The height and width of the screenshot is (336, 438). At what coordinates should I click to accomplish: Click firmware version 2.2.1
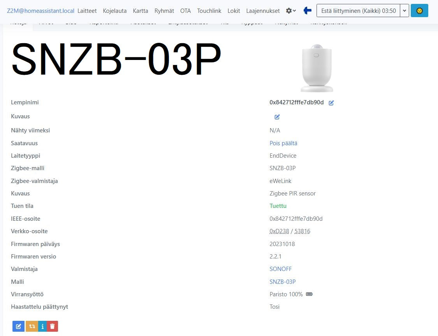click(x=275, y=257)
